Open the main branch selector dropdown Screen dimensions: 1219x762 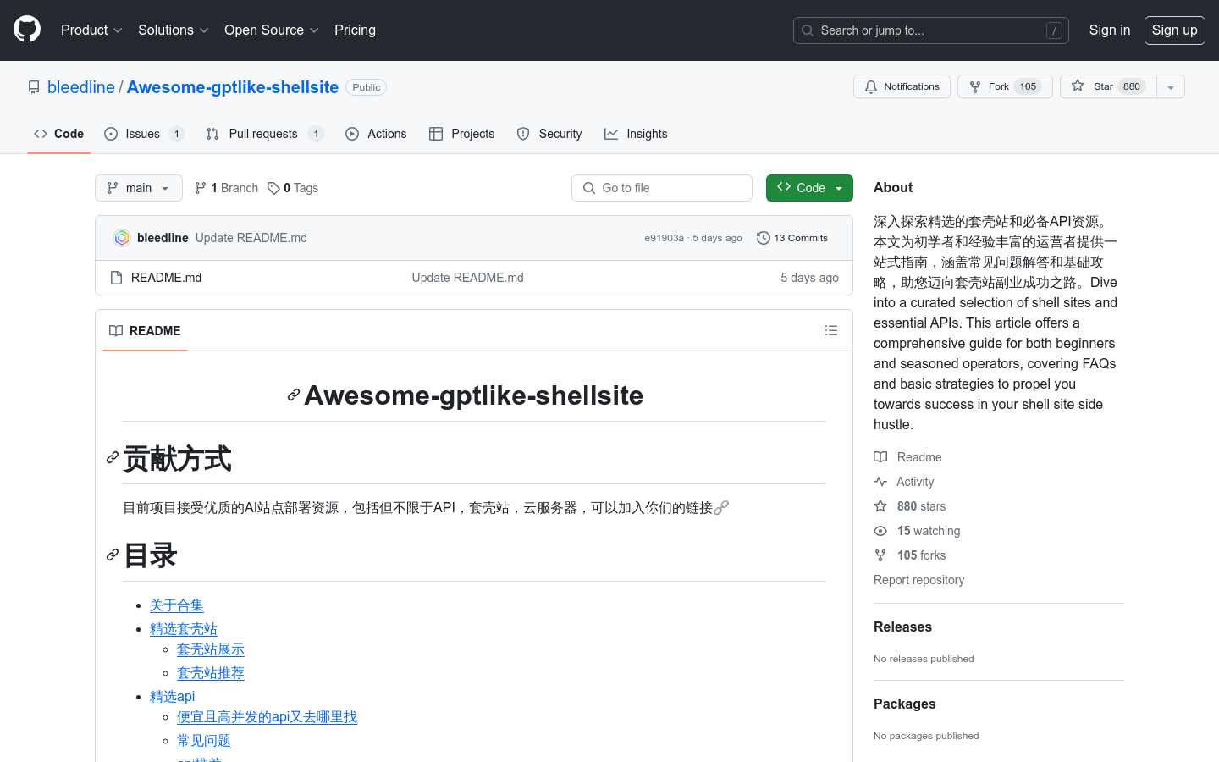tap(139, 188)
